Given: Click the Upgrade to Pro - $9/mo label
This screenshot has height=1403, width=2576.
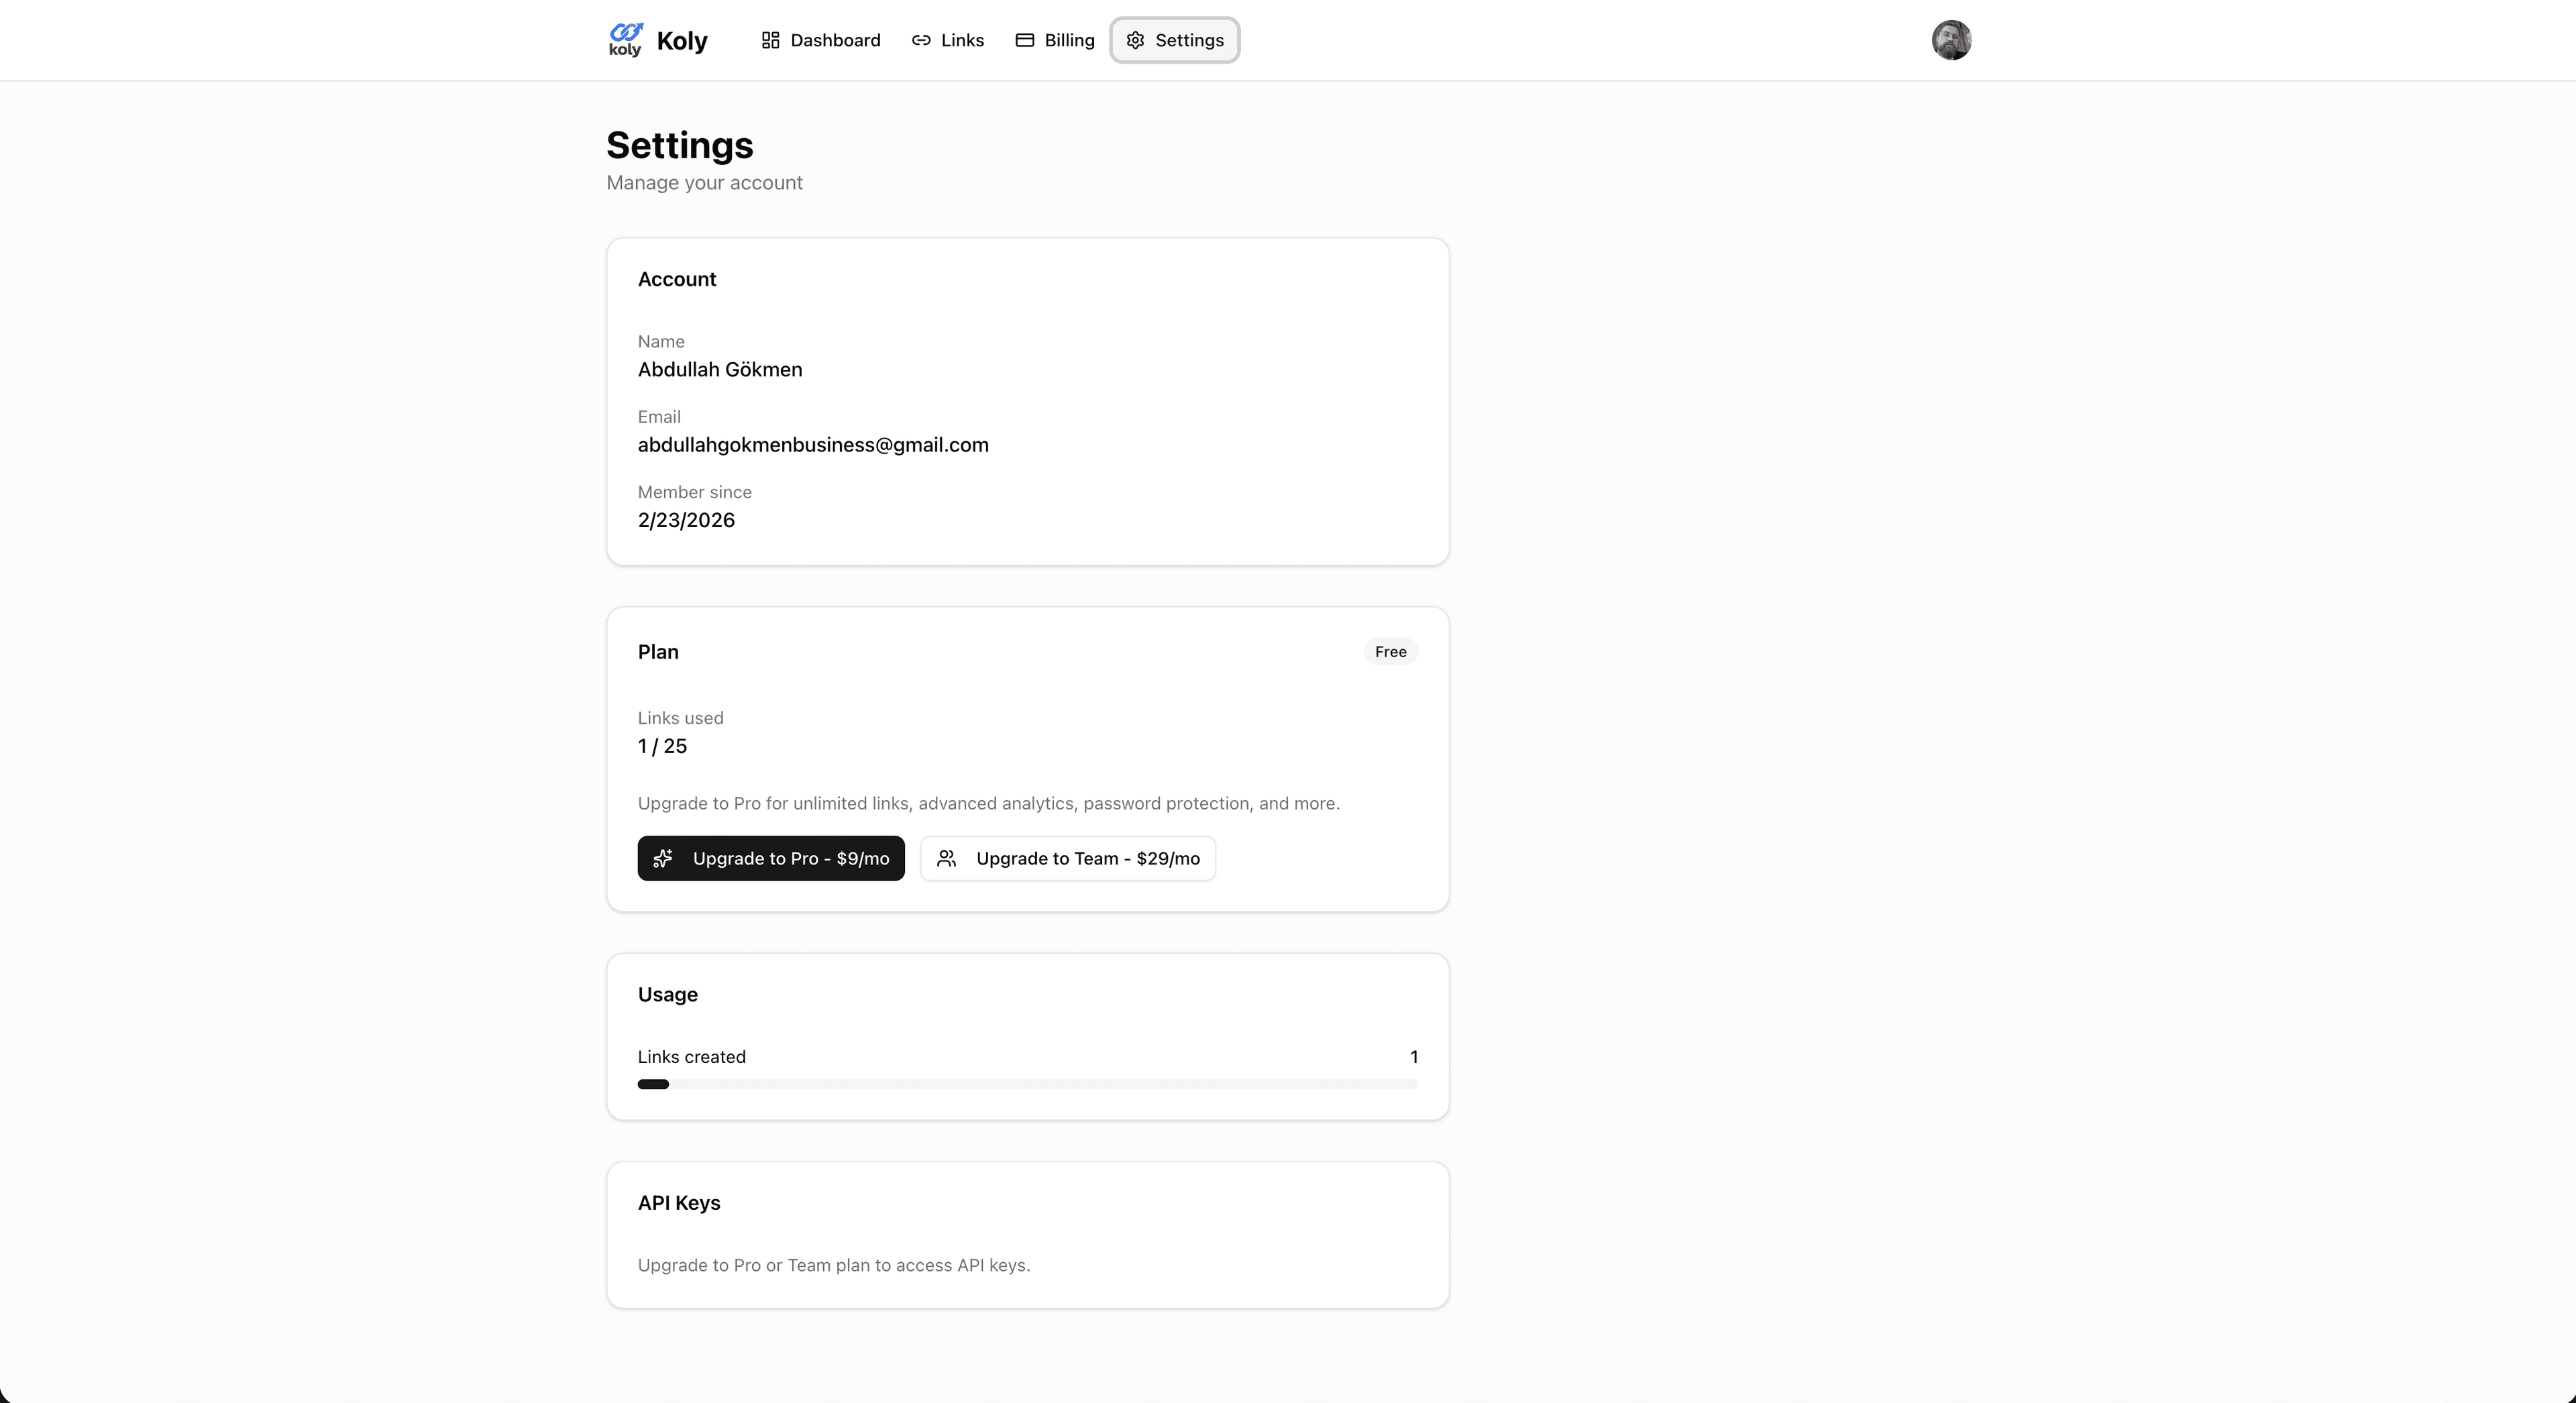Looking at the screenshot, I should [790, 858].
